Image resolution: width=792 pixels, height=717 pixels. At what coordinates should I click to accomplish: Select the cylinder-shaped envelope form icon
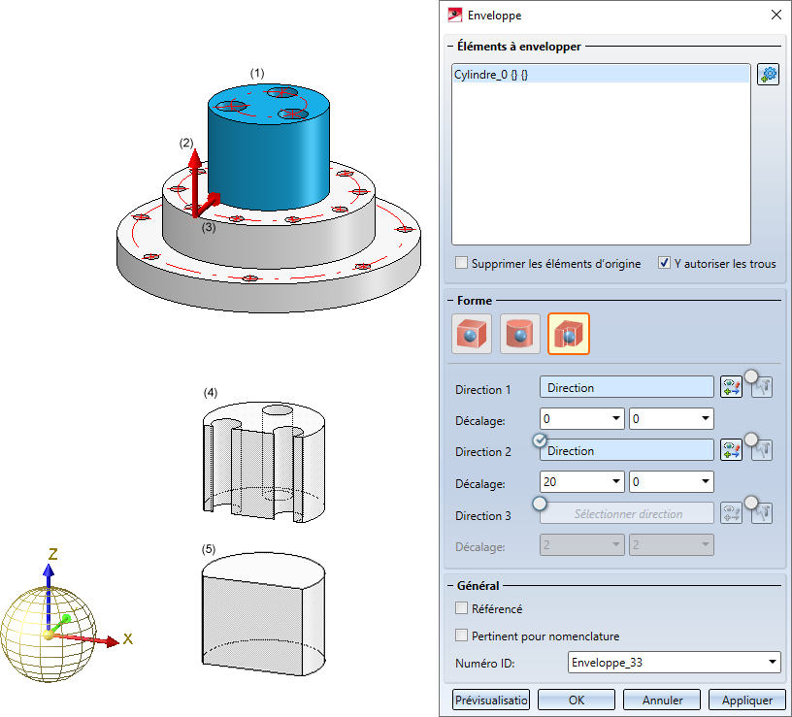520,334
